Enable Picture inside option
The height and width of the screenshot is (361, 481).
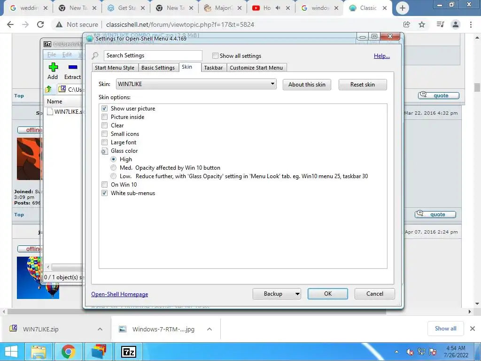105,117
